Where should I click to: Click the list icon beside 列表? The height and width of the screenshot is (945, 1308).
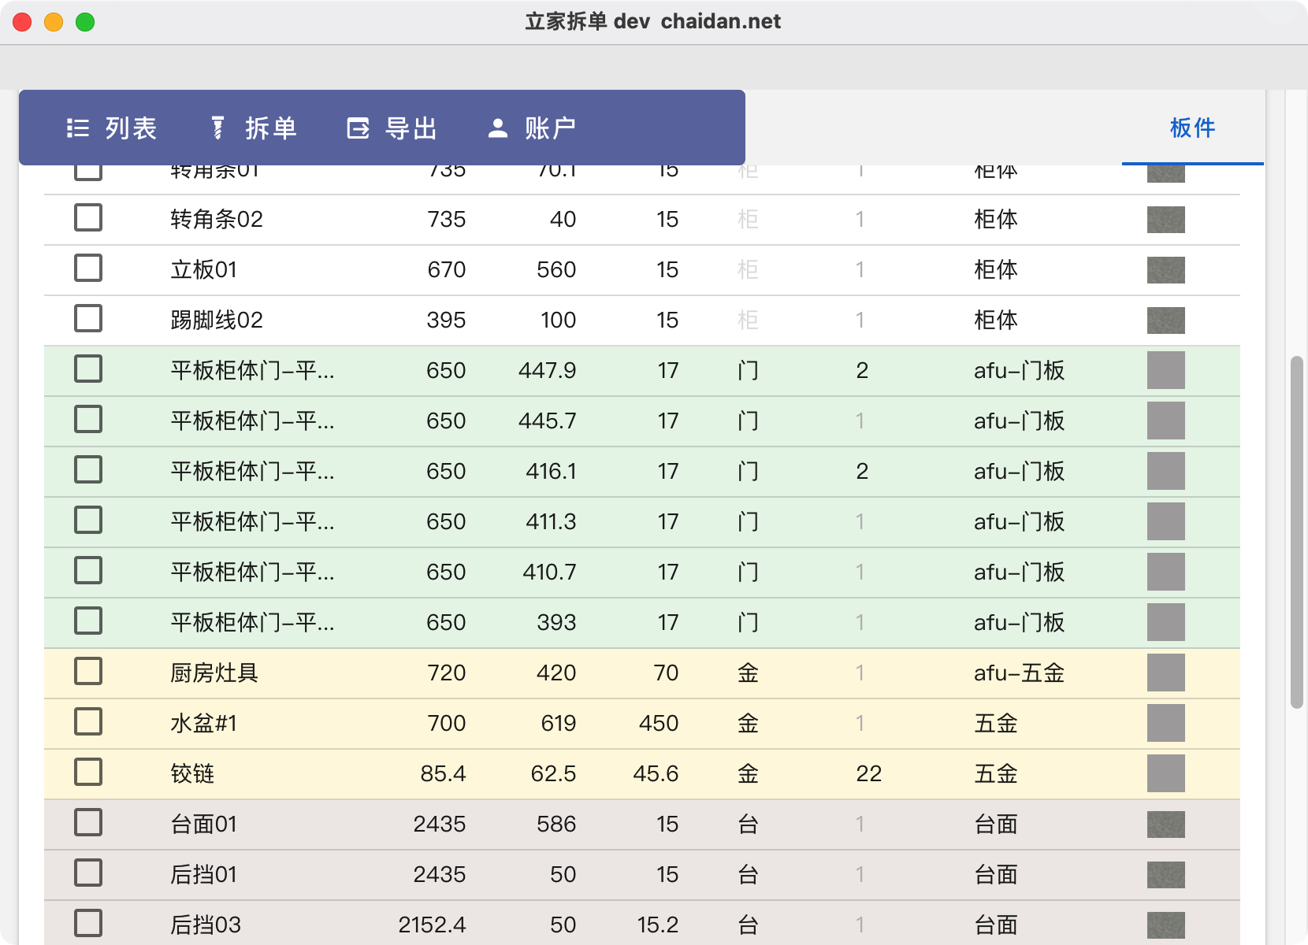click(x=77, y=128)
